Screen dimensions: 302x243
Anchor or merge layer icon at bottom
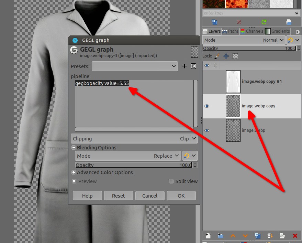click(x=270, y=236)
